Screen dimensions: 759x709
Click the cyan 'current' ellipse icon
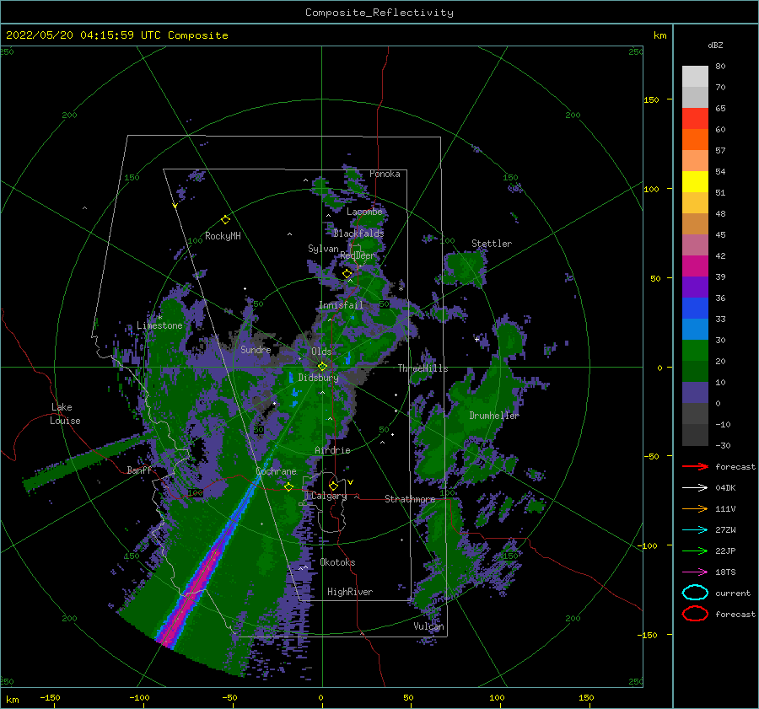coord(695,593)
